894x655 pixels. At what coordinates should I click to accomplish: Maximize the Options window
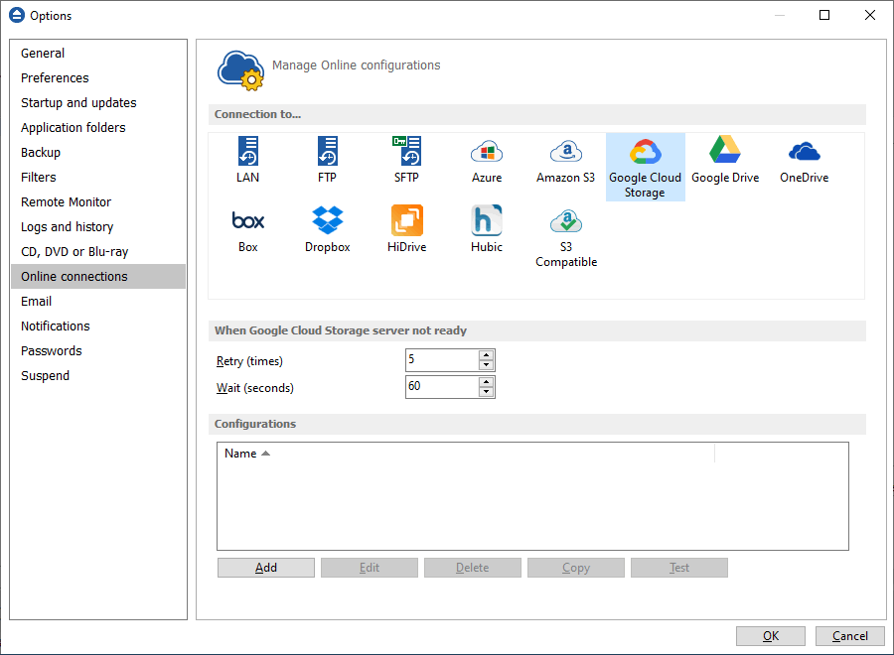pos(824,15)
